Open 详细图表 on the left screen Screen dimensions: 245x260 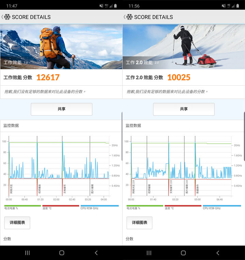click(x=17, y=222)
